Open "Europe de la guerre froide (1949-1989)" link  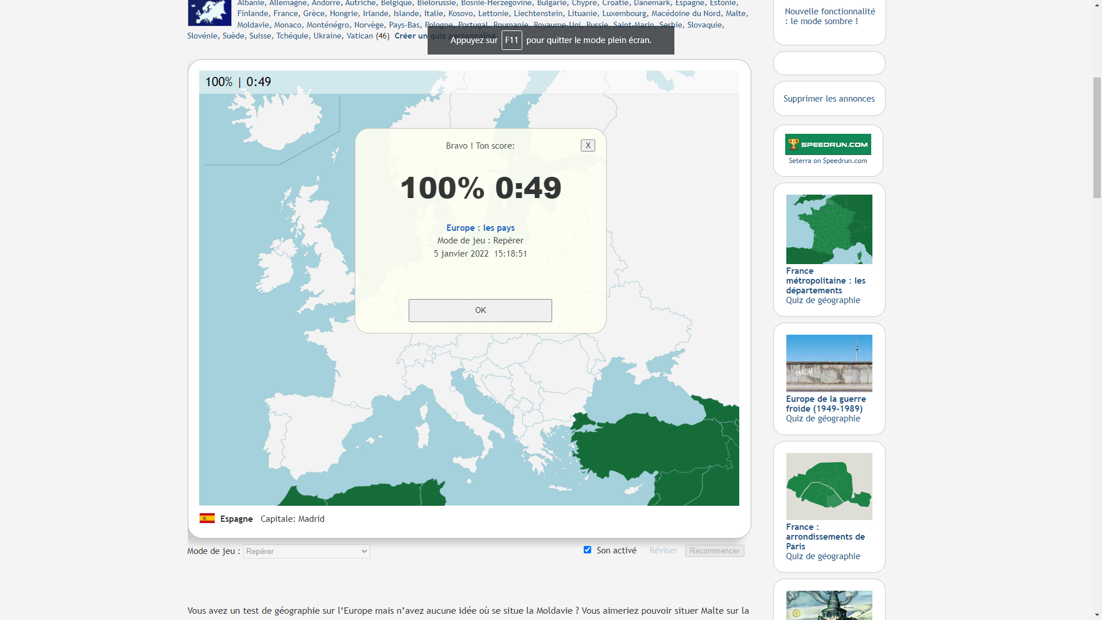[826, 404]
